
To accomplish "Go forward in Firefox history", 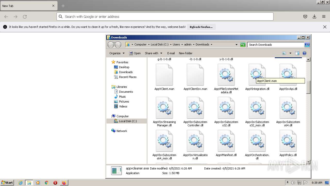I will [x=15, y=17].
